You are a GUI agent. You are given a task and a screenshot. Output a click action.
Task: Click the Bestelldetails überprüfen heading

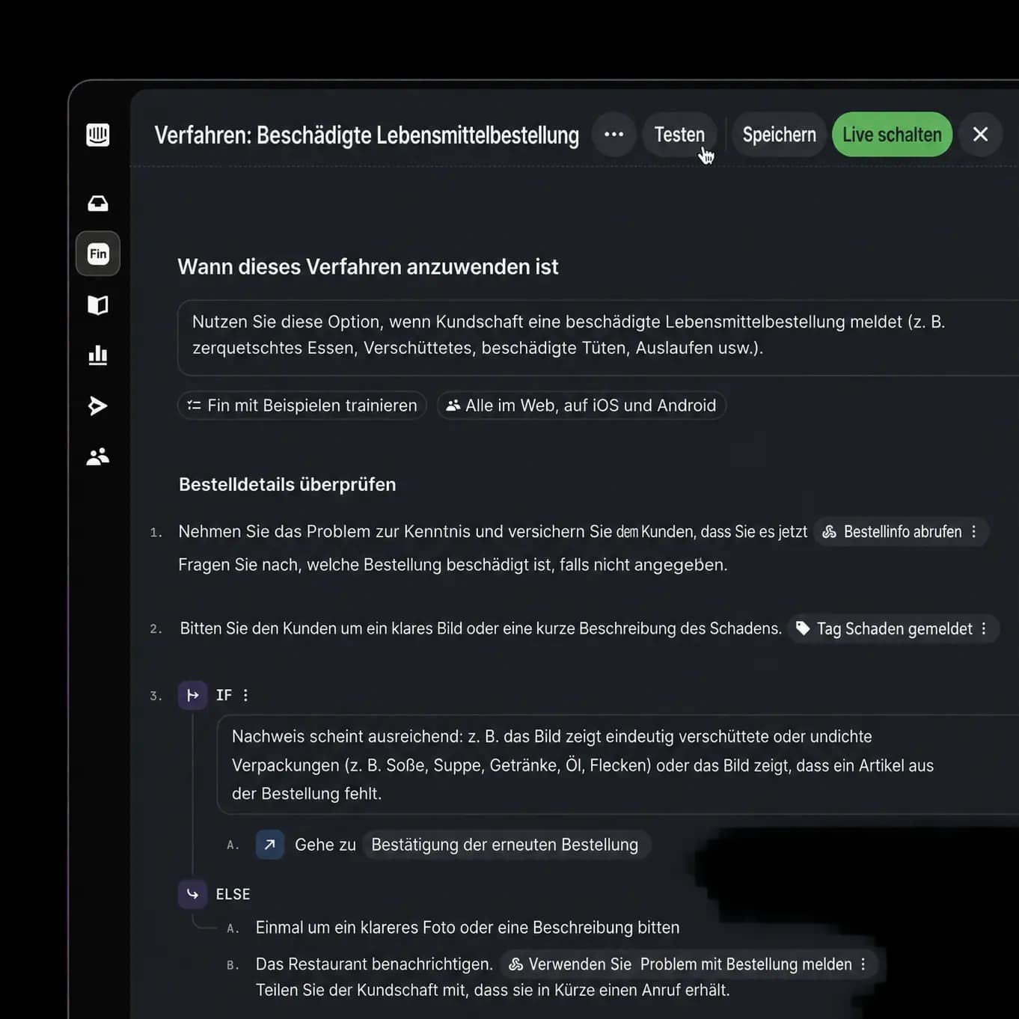coord(287,485)
